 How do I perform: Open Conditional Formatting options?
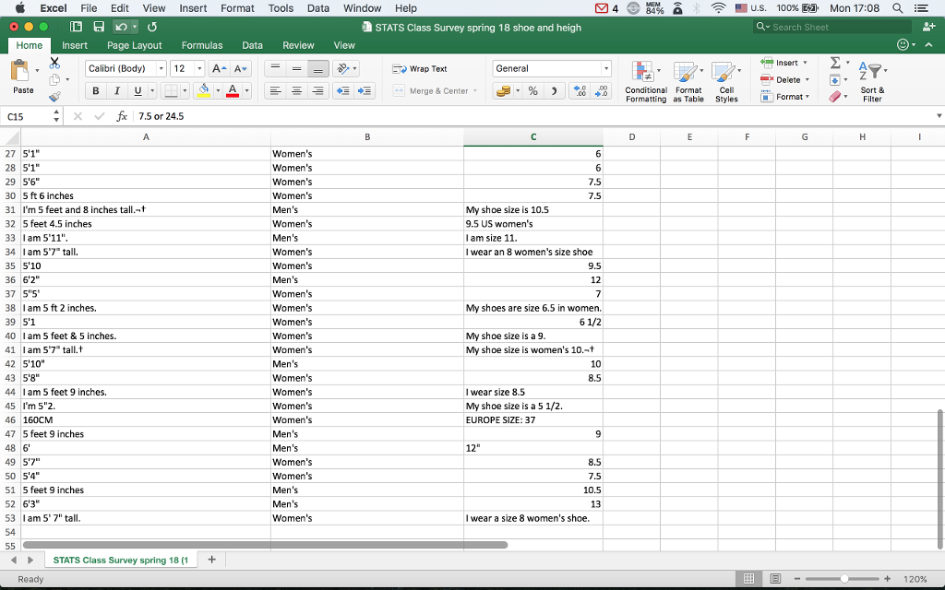click(x=645, y=81)
